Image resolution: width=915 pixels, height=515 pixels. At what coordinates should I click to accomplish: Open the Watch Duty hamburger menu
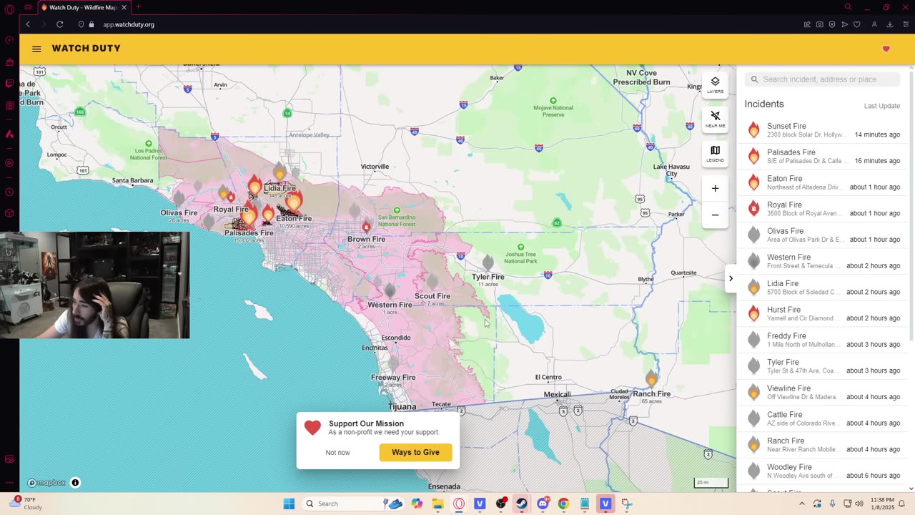[36, 49]
